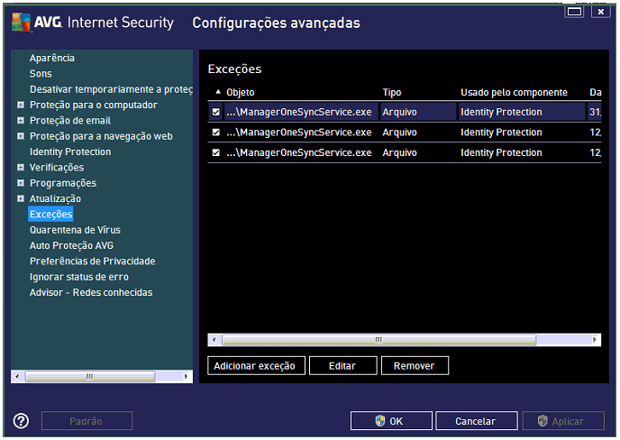The image size is (620, 440).
Task: Click the window maximize button
Action: tap(575, 11)
